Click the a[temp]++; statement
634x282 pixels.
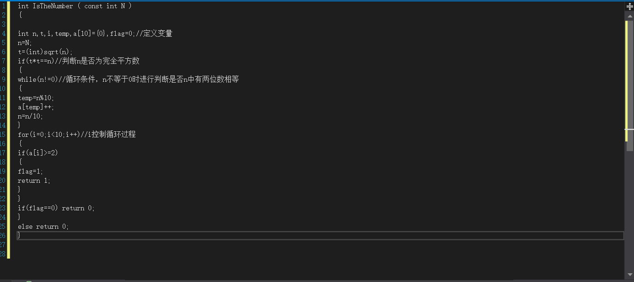click(36, 107)
